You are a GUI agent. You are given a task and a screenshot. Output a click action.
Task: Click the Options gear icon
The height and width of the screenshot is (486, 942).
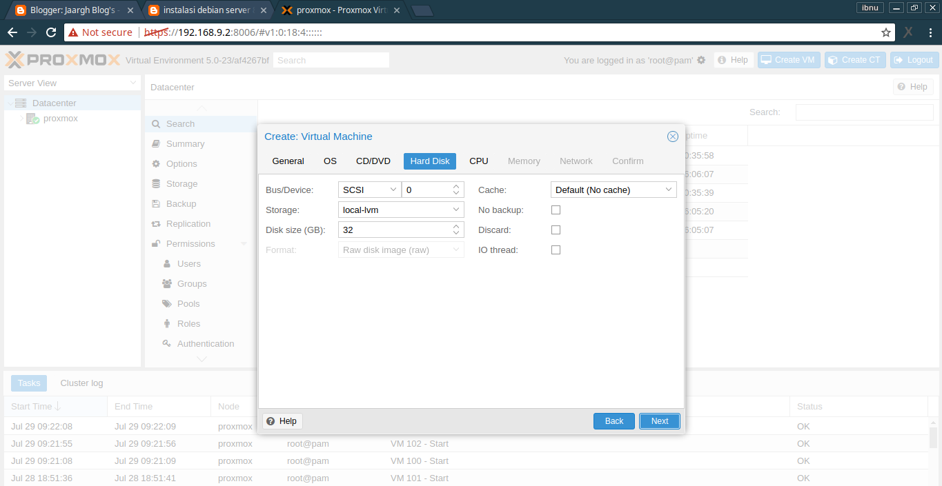(157, 164)
